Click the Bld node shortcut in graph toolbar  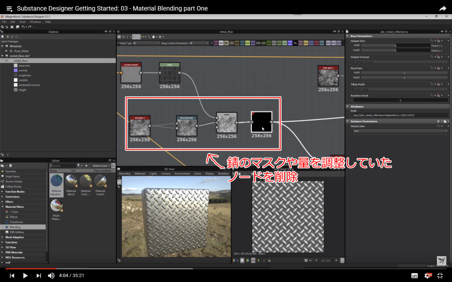click(221, 43)
